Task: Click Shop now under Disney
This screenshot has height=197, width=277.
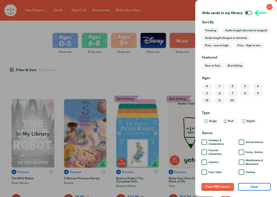Action: point(153,52)
